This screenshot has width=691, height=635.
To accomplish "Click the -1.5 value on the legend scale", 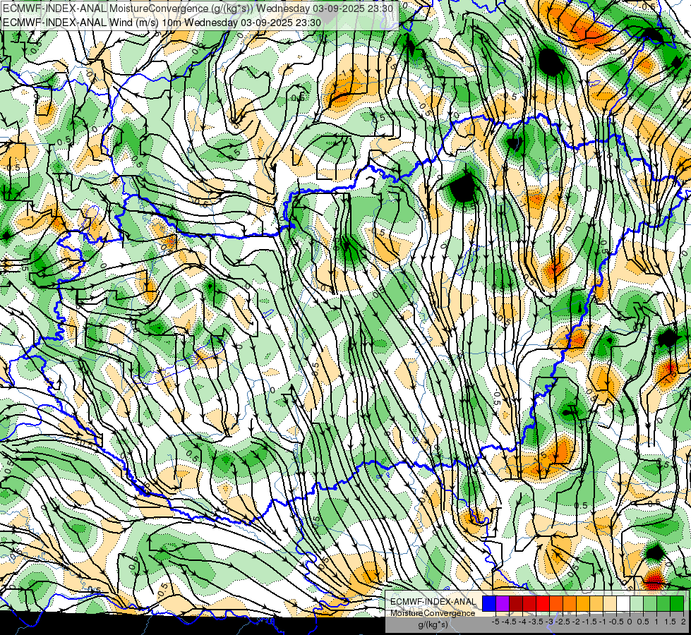I will [x=589, y=622].
